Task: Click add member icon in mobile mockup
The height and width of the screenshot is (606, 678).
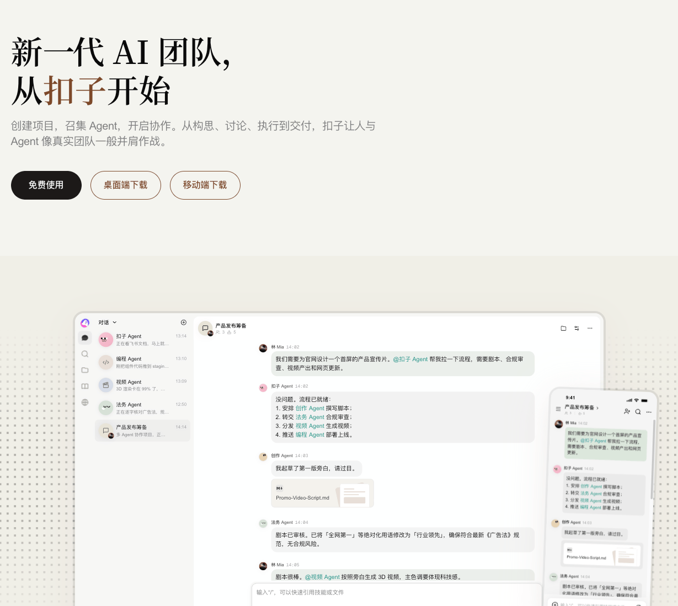Action: pyautogui.click(x=627, y=411)
